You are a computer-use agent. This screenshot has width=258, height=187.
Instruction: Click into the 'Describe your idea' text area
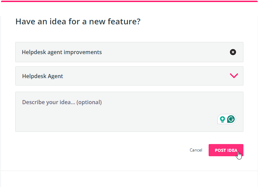(x=129, y=112)
